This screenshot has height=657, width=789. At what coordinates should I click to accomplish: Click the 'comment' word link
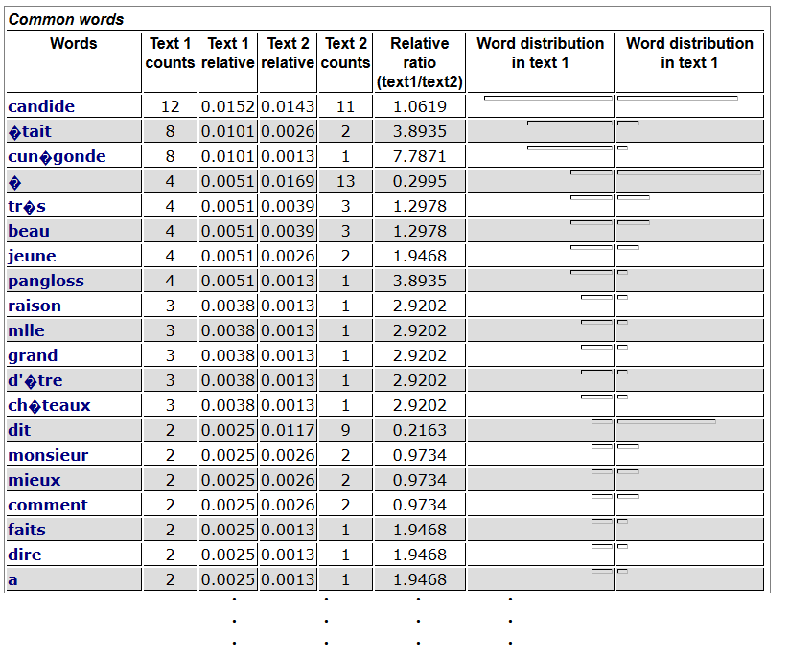pyautogui.click(x=48, y=505)
